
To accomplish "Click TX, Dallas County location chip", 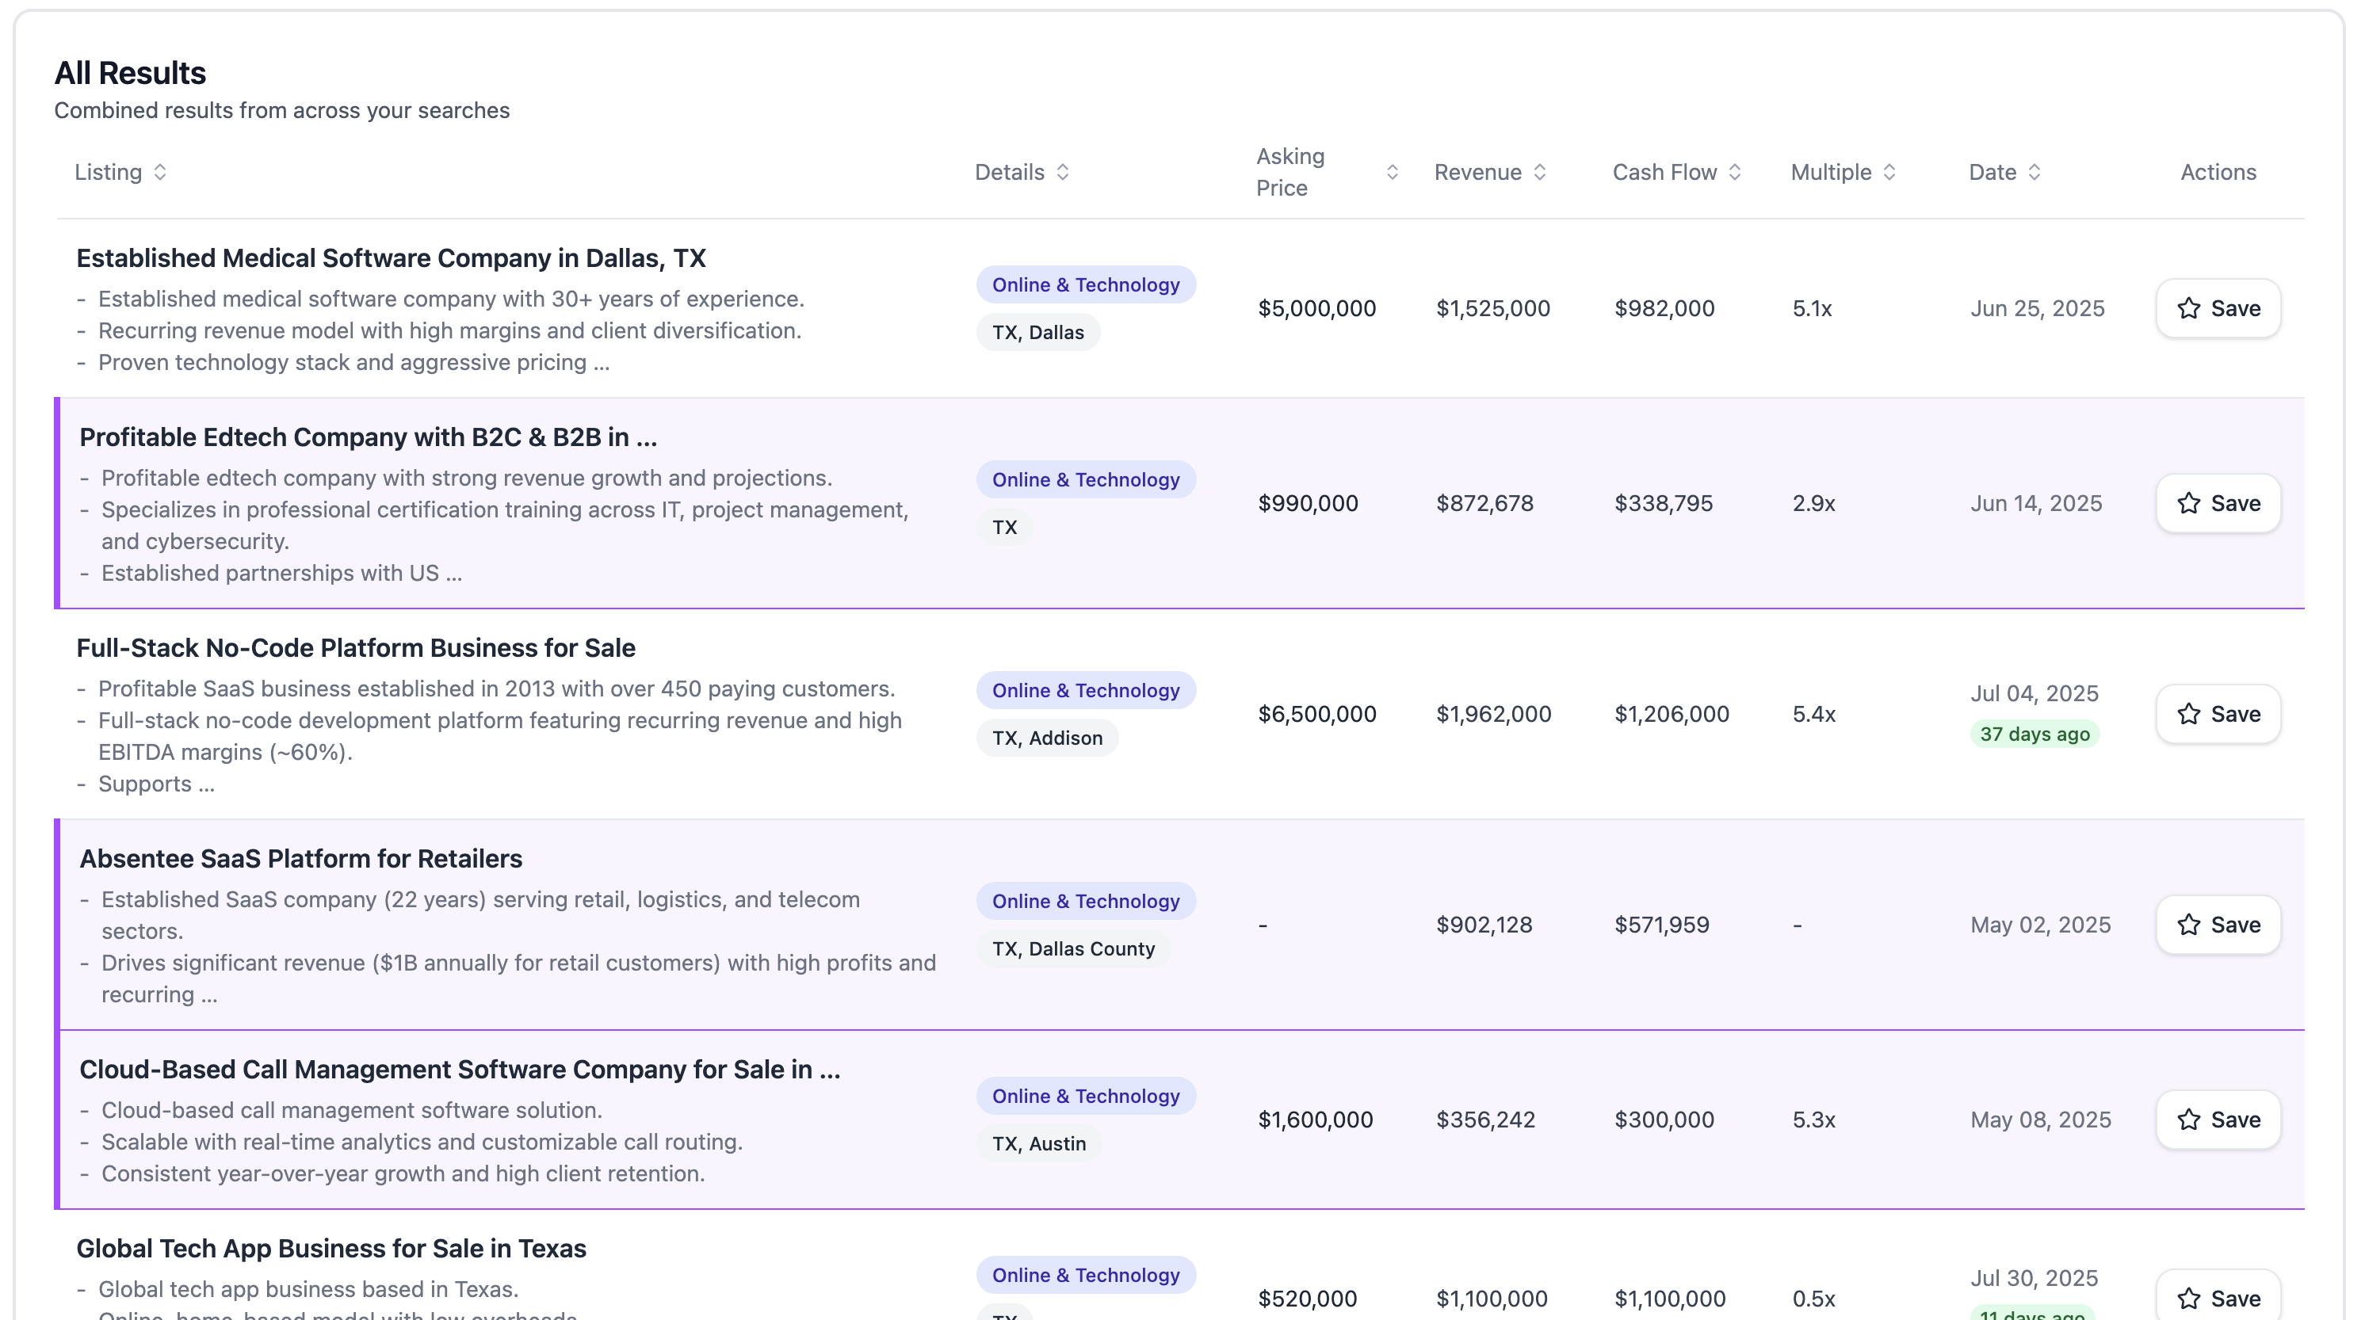I will pos(1072,949).
